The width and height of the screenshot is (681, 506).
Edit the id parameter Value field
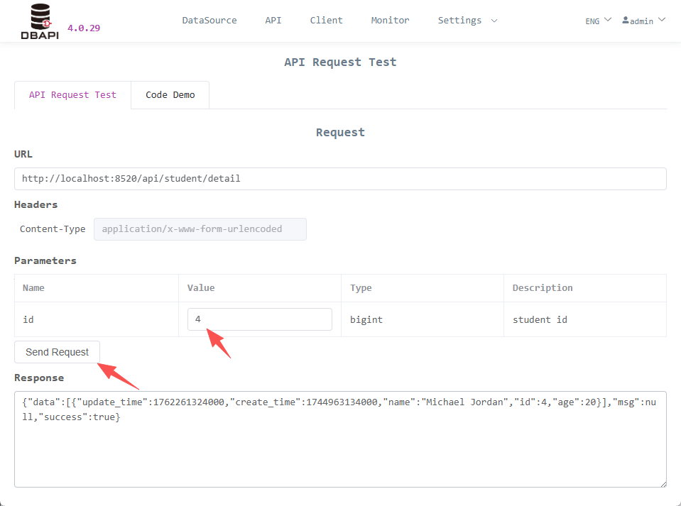pos(259,319)
